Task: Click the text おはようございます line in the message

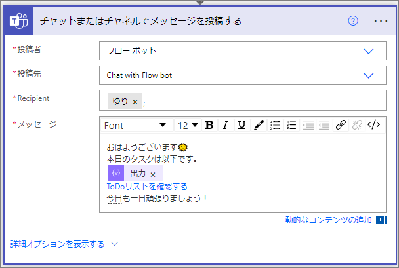Action: (142, 147)
